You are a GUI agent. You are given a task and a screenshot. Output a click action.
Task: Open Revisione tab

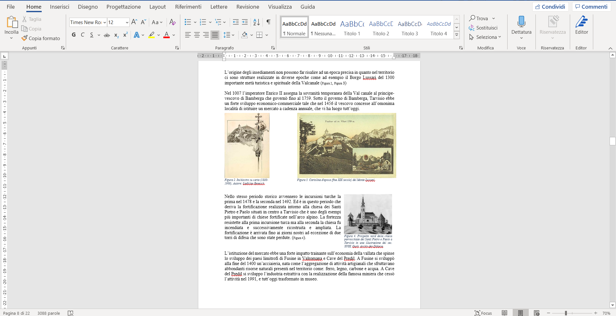point(248,7)
